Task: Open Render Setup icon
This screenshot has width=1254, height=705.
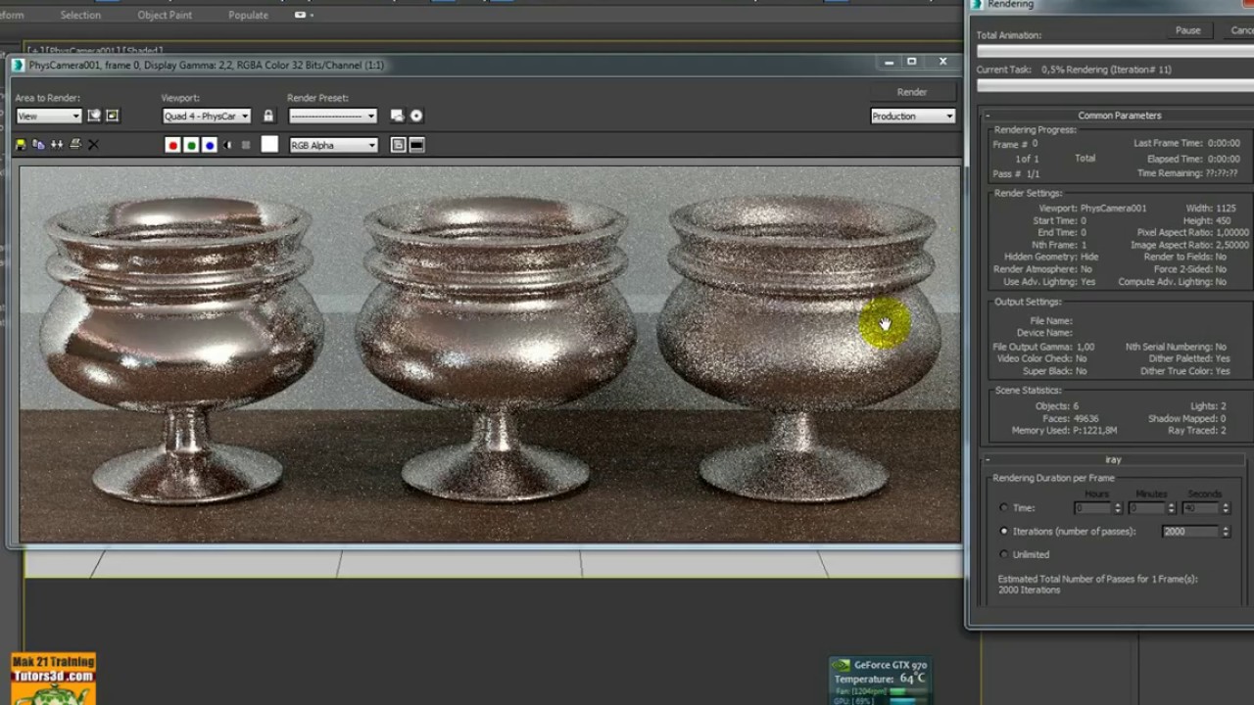Action: click(397, 116)
